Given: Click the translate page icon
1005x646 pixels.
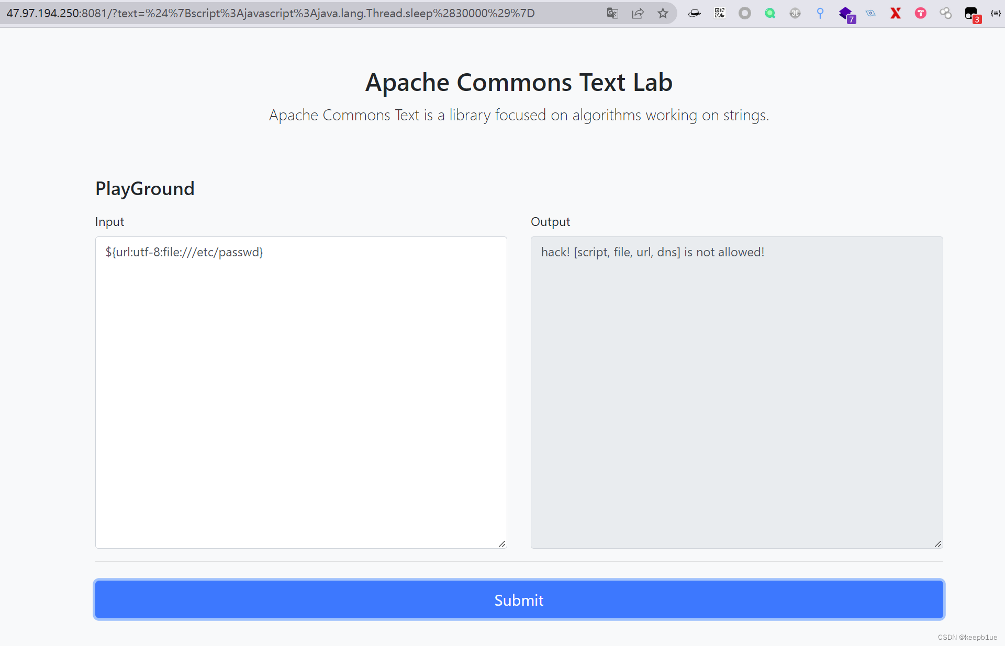Looking at the screenshot, I should pos(612,14).
